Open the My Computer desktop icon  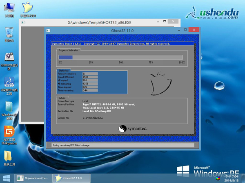click(x=9, y=10)
